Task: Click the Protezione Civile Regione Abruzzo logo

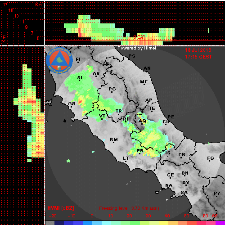Action: point(59,60)
